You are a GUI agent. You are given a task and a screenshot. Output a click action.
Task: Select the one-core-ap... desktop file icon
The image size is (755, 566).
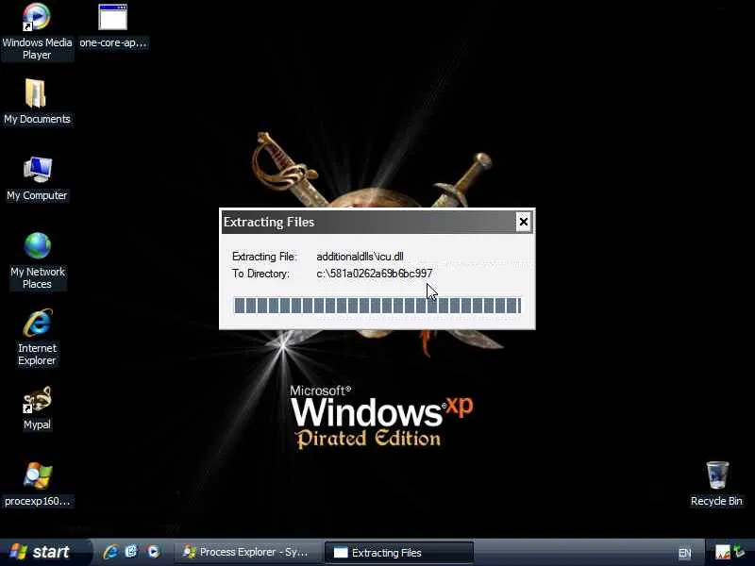click(x=112, y=26)
